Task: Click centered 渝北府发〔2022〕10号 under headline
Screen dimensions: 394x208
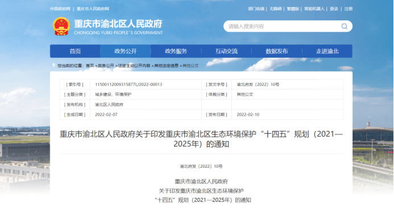Action: tap(201, 166)
